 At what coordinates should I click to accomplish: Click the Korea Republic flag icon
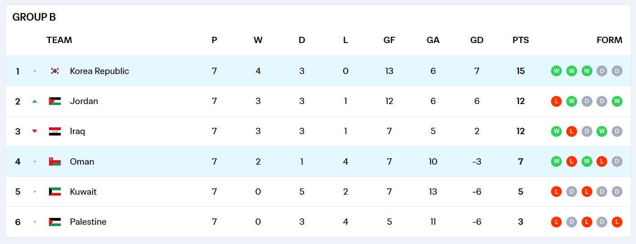click(55, 71)
